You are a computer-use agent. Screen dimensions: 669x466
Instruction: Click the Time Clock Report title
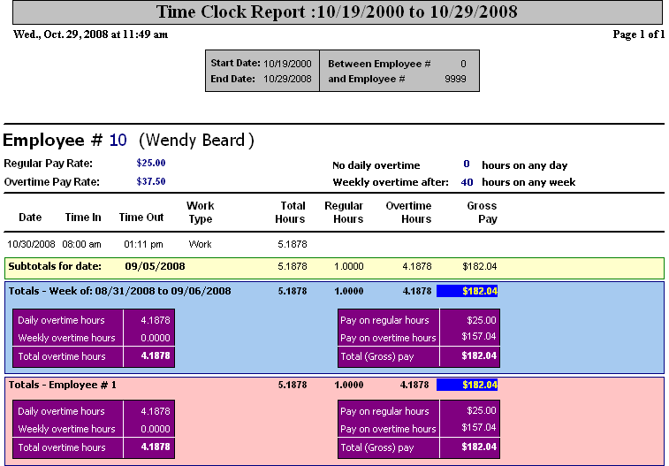[337, 12]
